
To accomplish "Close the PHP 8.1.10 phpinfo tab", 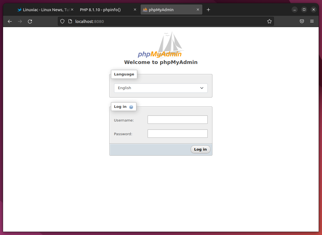I will (135, 10).
